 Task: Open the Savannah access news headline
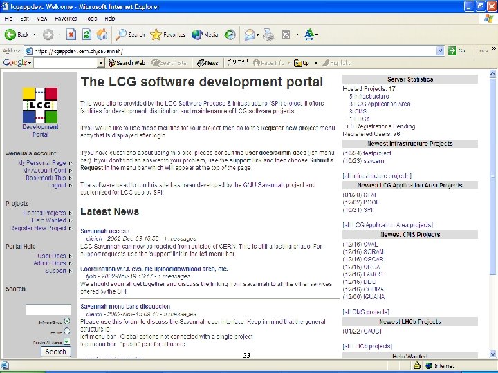tap(105, 231)
